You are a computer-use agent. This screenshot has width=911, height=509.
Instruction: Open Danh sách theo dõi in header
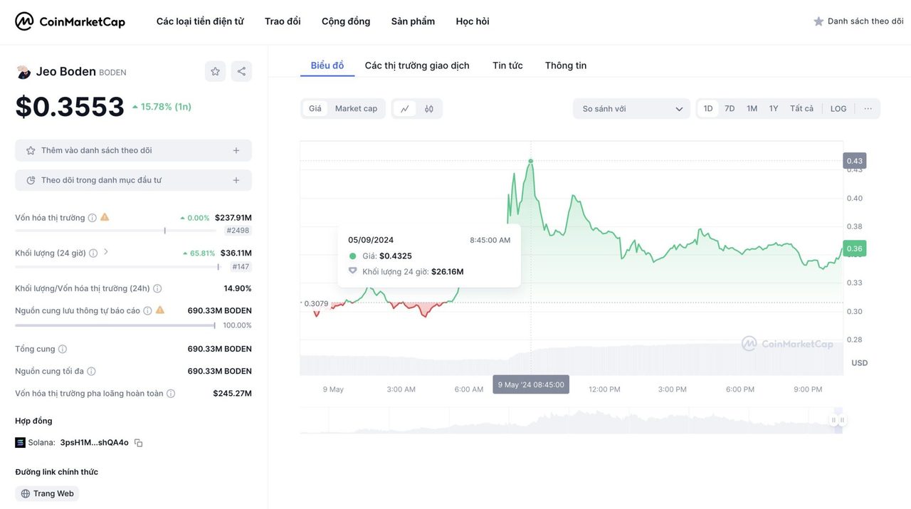pyautogui.click(x=859, y=21)
